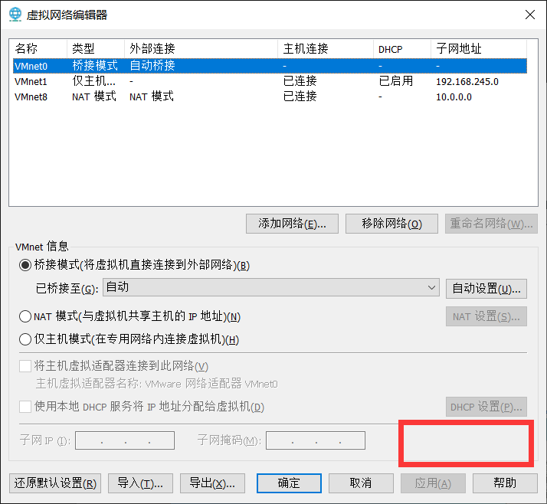Toggle 使用本地 DHCP 服务 checkbox
Screen dimensions: 547x504
tap(25, 407)
